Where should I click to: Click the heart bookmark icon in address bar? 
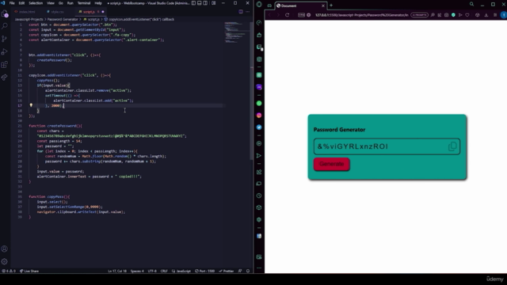[x=467, y=15]
